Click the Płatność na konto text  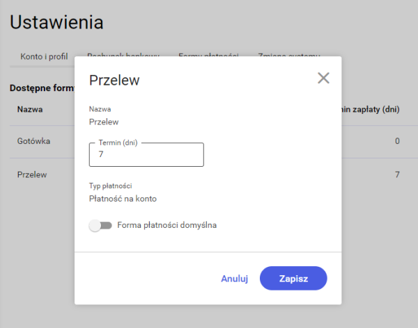point(123,199)
